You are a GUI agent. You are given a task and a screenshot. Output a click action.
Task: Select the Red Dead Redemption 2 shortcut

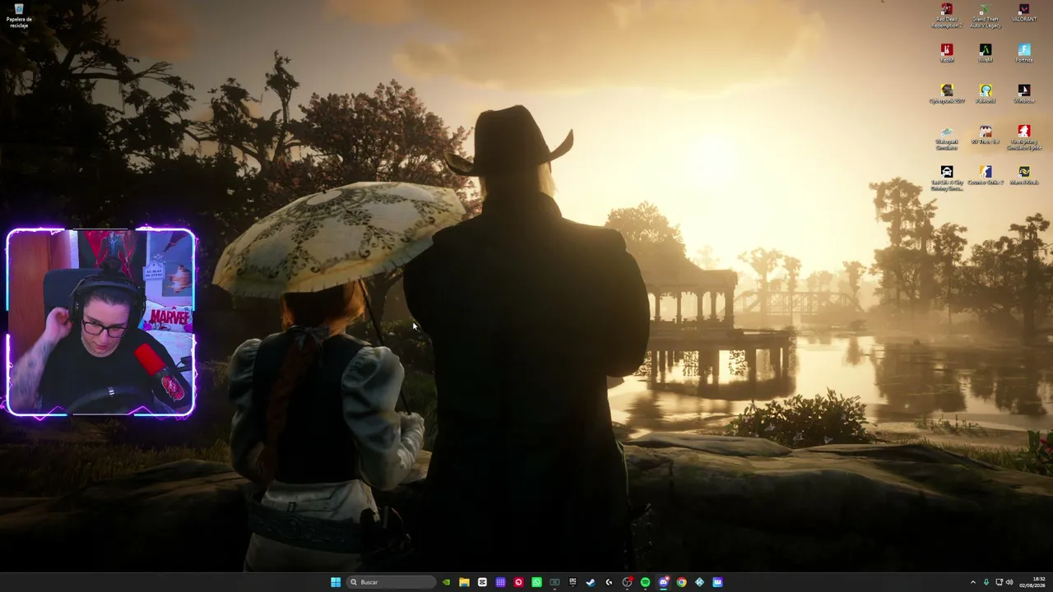pyautogui.click(x=947, y=16)
